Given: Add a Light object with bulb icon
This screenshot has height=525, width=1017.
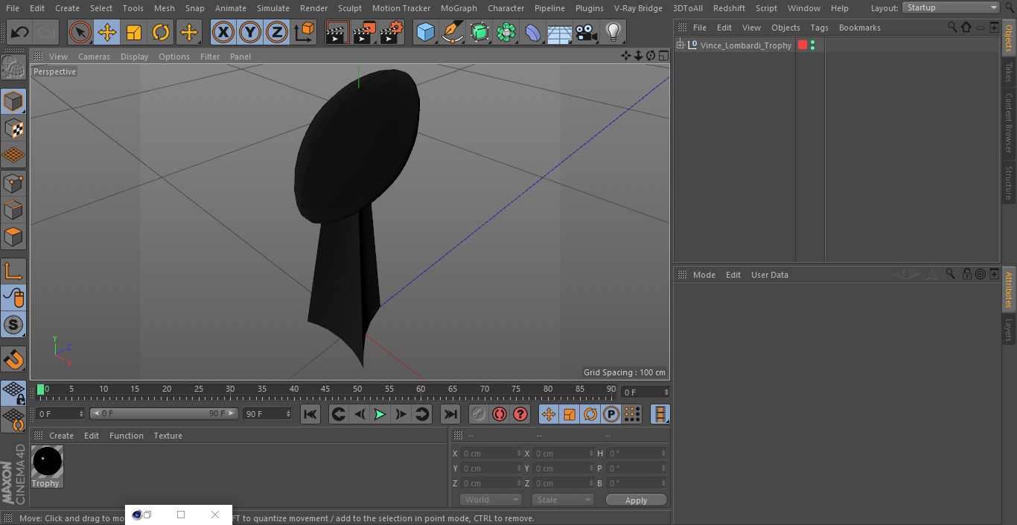Looking at the screenshot, I should [x=613, y=32].
